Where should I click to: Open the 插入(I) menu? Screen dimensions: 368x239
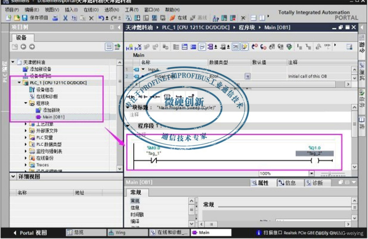pos(71,10)
